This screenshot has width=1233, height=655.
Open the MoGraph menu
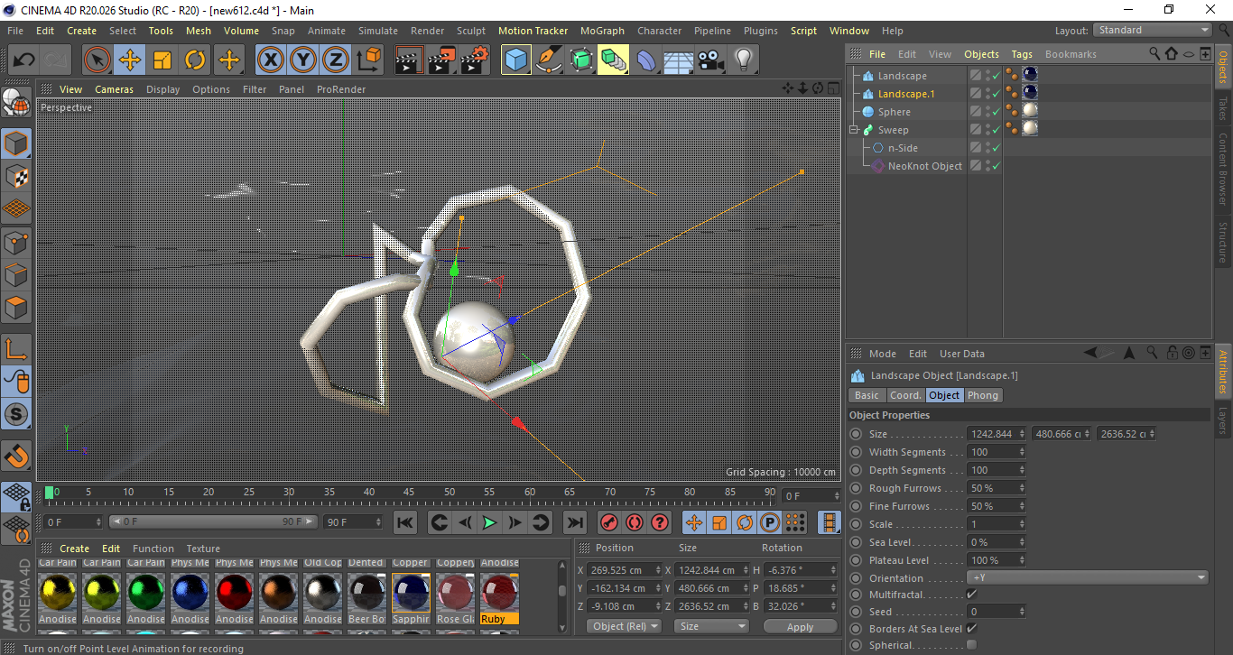coord(602,31)
